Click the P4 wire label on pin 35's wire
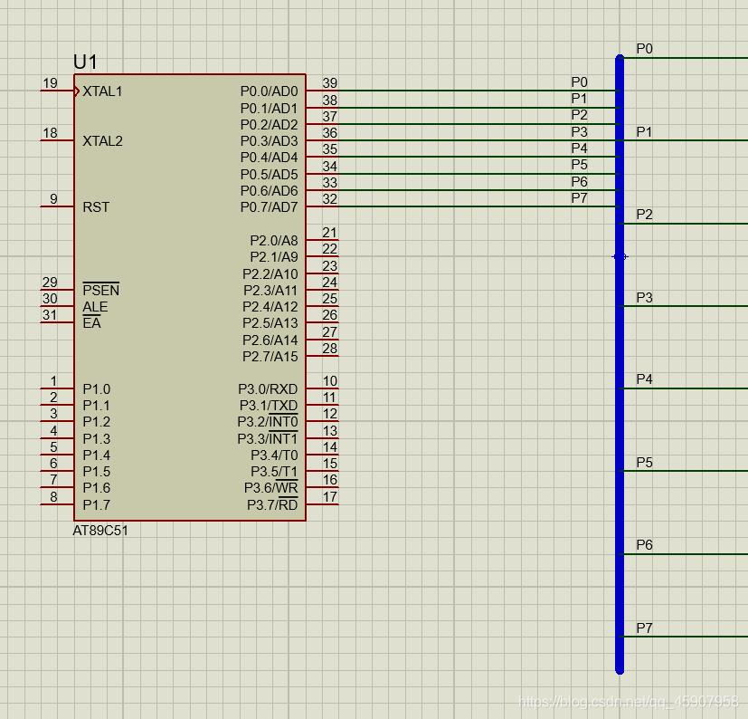Image resolution: width=748 pixels, height=719 pixels. [579, 149]
